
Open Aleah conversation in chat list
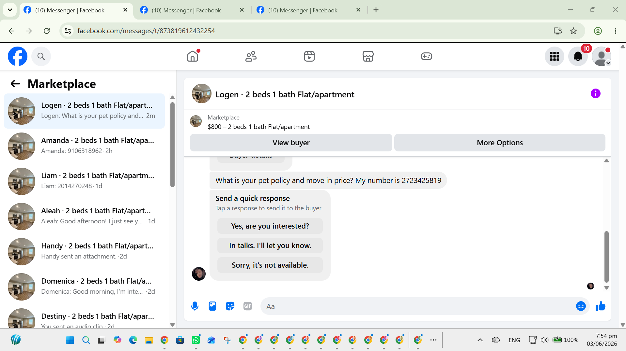coord(84,217)
